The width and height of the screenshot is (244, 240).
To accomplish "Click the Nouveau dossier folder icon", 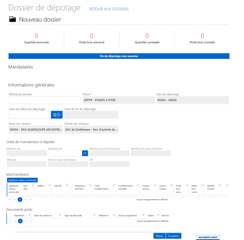I will 13,19.
